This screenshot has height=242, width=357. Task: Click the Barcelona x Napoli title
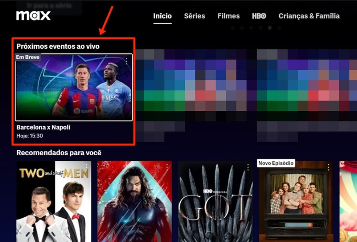point(43,127)
